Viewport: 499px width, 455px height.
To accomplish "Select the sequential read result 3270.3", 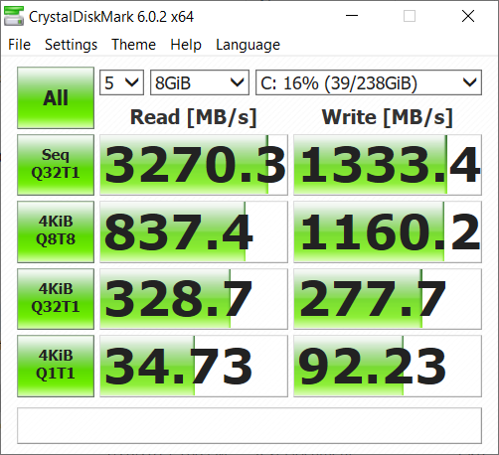I will [x=194, y=165].
